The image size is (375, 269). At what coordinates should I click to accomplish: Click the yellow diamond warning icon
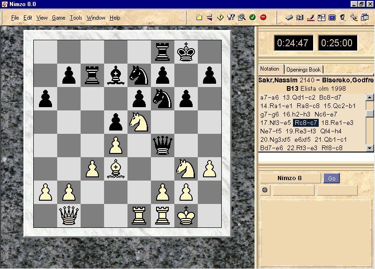(x=220, y=18)
